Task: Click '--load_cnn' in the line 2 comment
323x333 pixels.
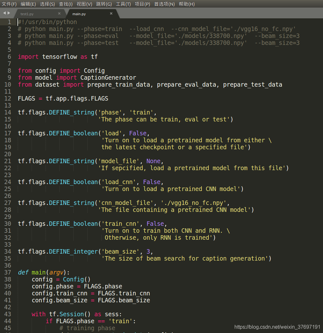Action: (146, 29)
